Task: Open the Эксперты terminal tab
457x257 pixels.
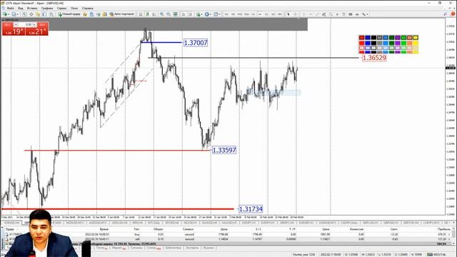Action: 192,248
